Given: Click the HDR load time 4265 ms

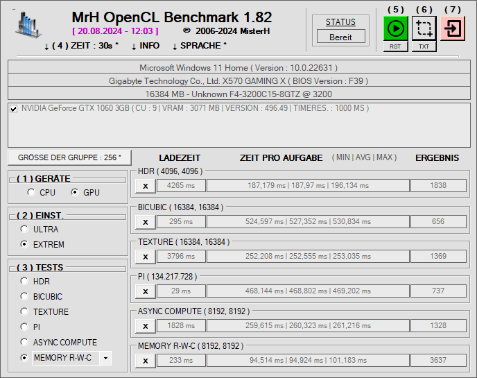Looking at the screenshot, I should [x=181, y=185].
